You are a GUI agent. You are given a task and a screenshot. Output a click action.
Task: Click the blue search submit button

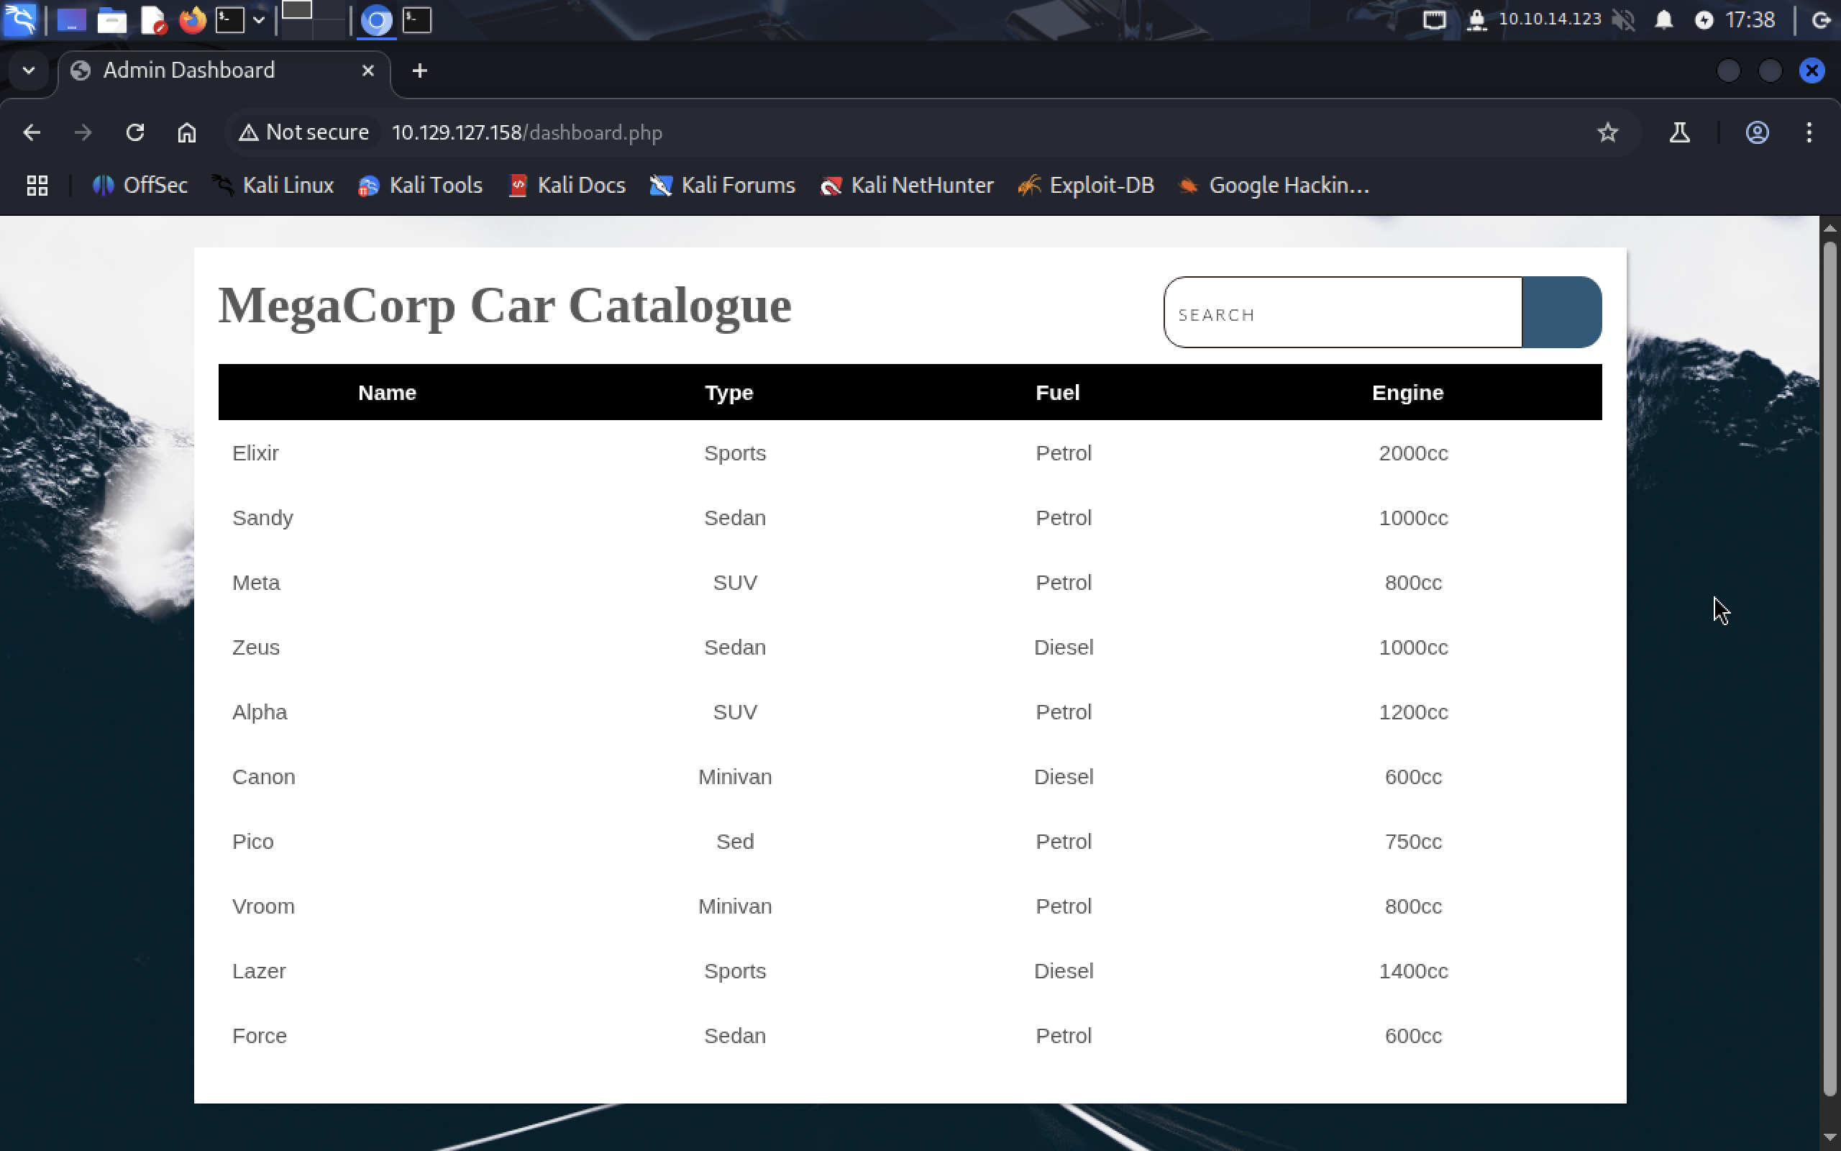tap(1562, 313)
